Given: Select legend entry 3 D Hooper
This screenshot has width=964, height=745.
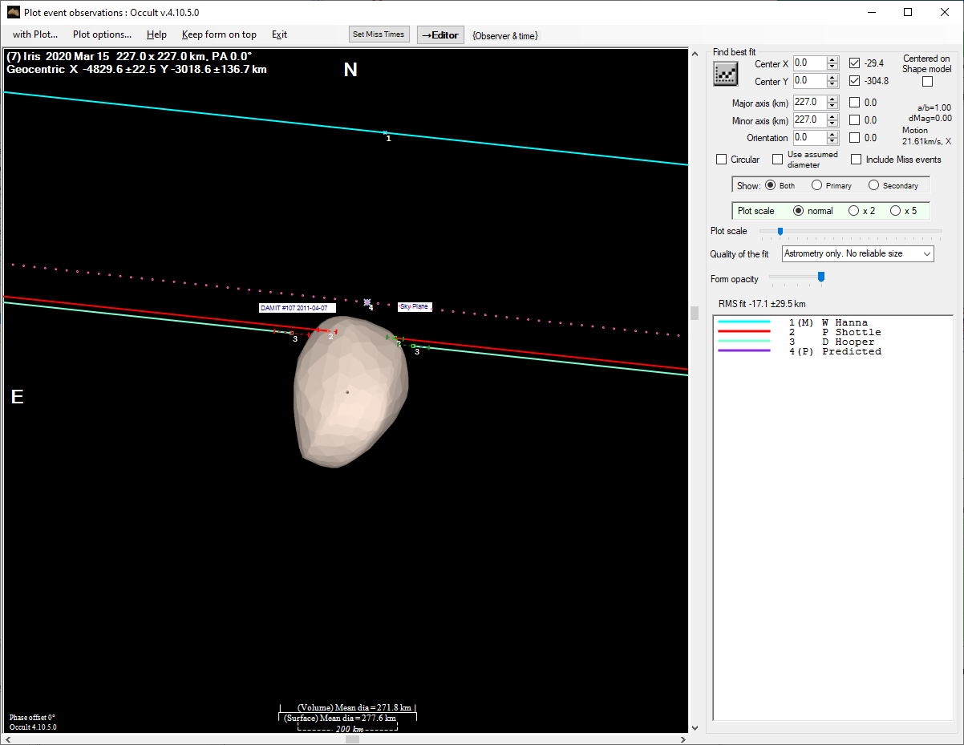Looking at the screenshot, I should point(833,342).
